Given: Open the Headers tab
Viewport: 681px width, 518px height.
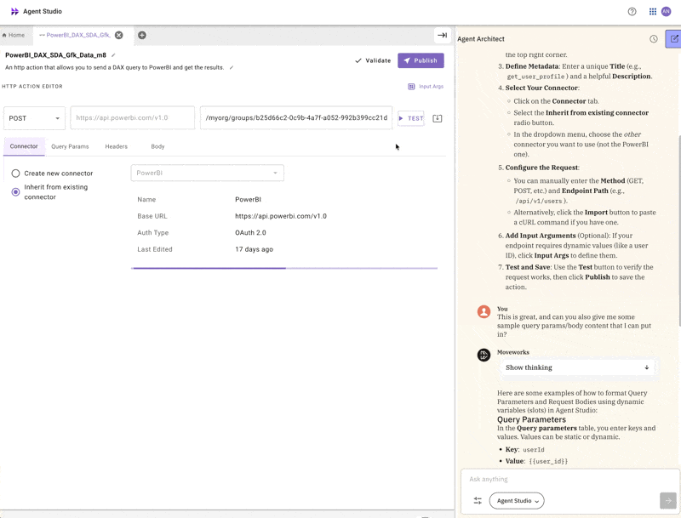Looking at the screenshot, I should tap(117, 146).
